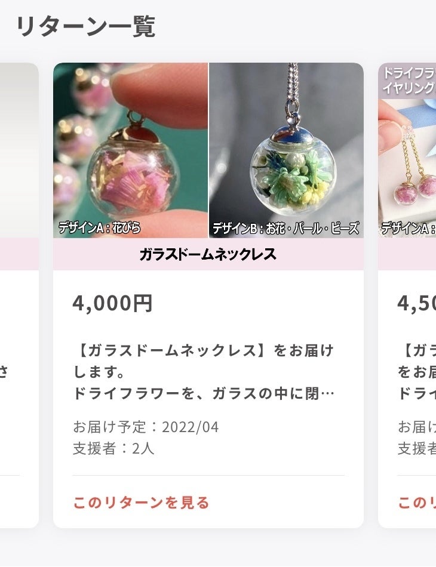Click the partially visible 4,50 price on the right card

(416, 303)
